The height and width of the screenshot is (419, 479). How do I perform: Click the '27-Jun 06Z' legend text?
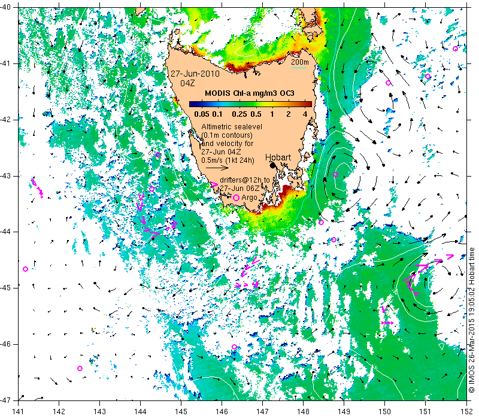point(239,188)
